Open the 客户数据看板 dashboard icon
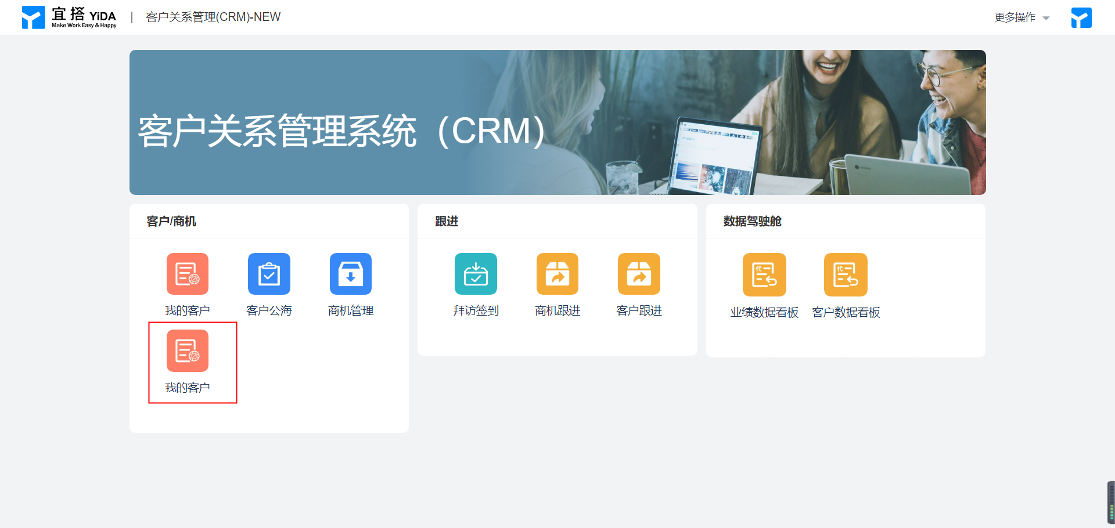 click(x=846, y=274)
